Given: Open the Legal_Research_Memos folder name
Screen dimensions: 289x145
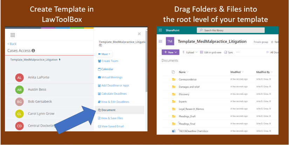Looking at the screenshot, I should click(x=191, y=109).
